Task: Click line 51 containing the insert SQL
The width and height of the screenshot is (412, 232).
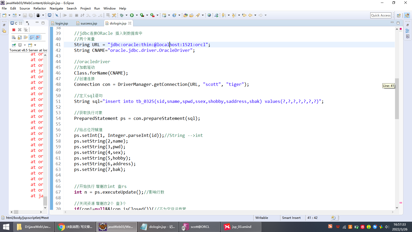Action: point(199,101)
